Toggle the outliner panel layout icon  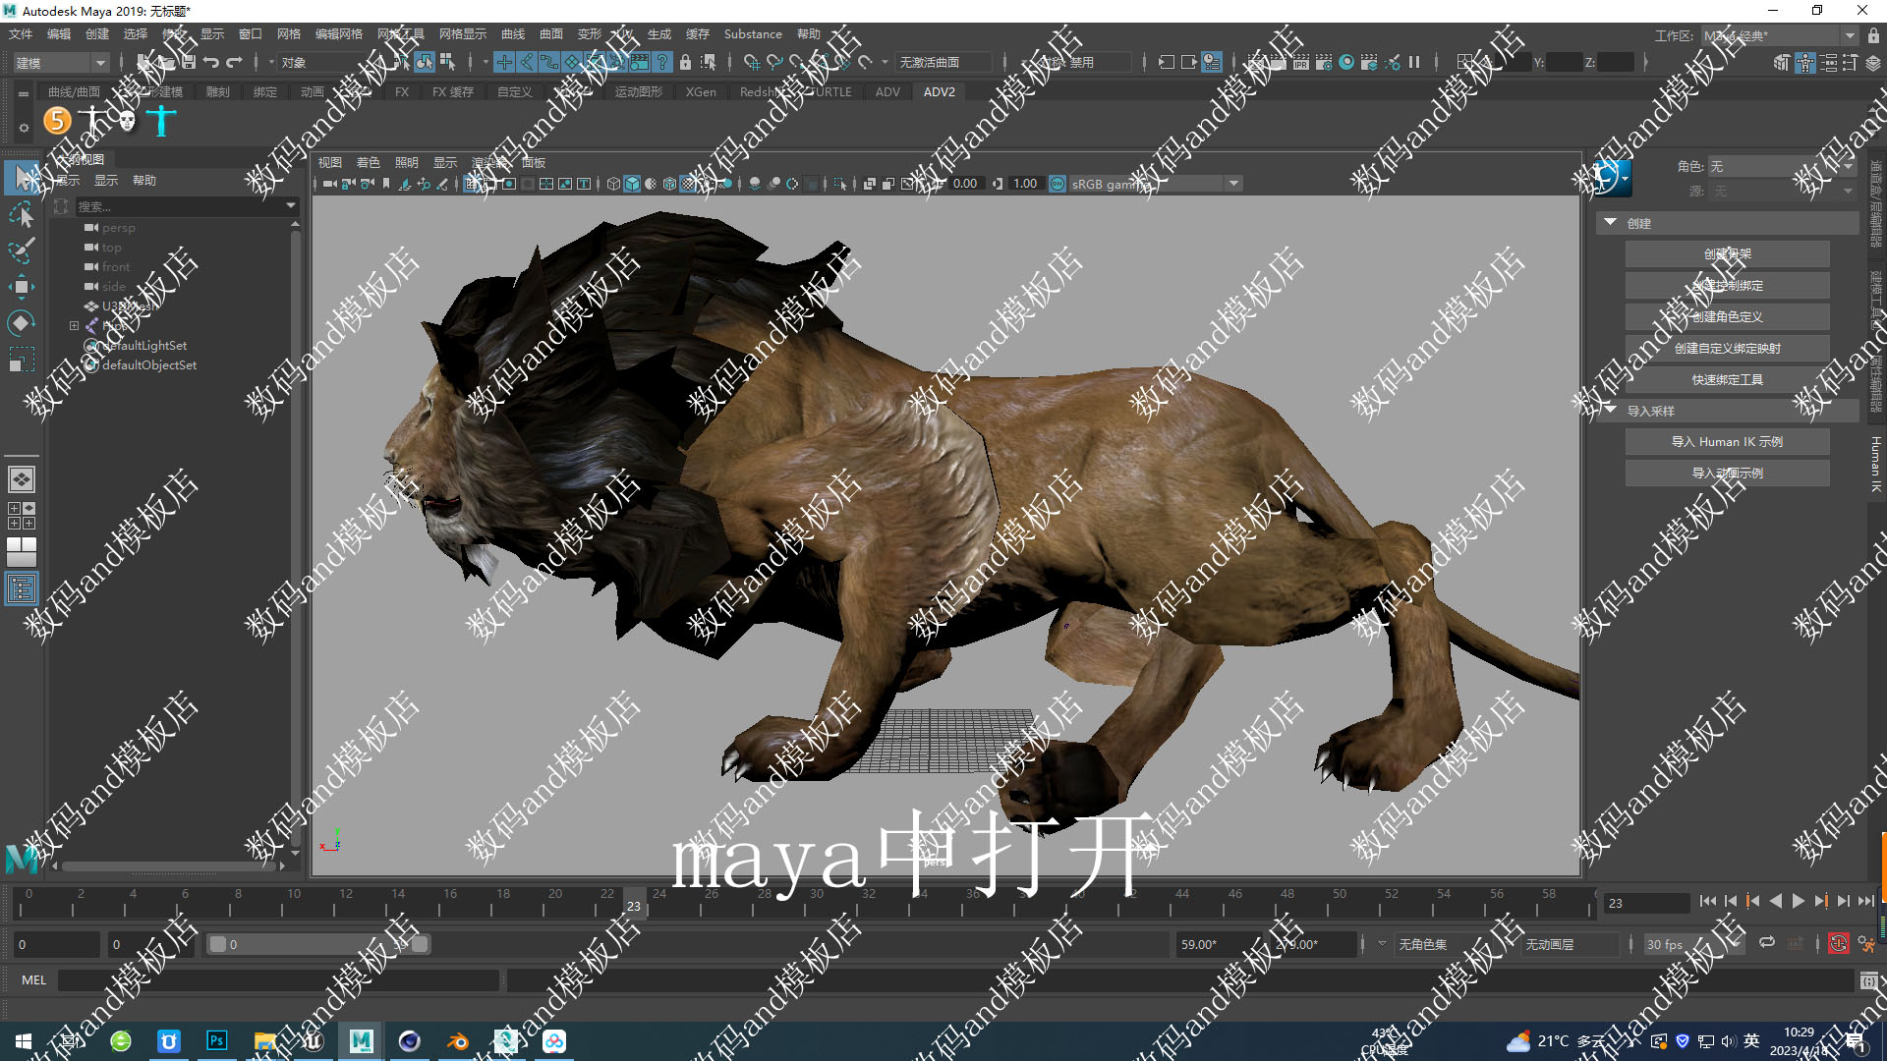22,589
